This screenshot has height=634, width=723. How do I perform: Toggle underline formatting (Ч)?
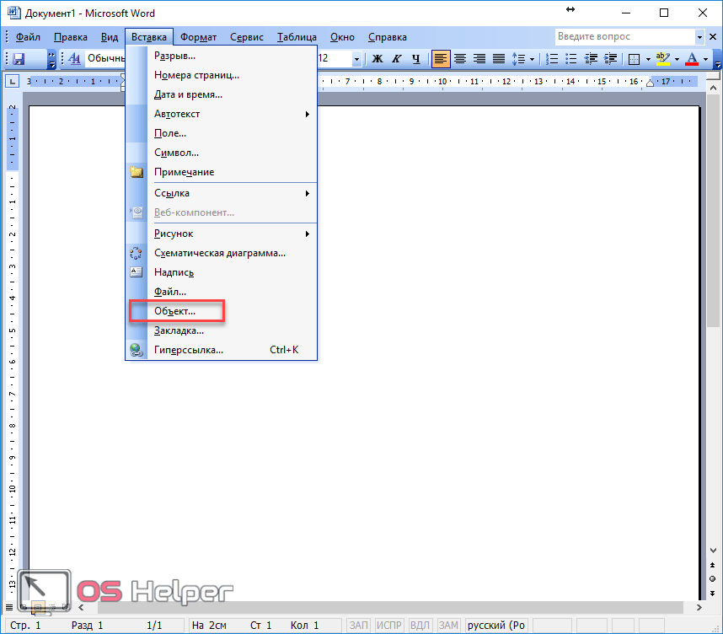415,59
